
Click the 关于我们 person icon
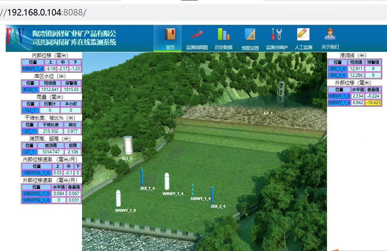click(329, 36)
